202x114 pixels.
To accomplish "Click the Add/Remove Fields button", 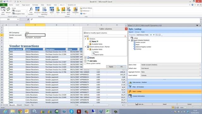I will point(142,35).
